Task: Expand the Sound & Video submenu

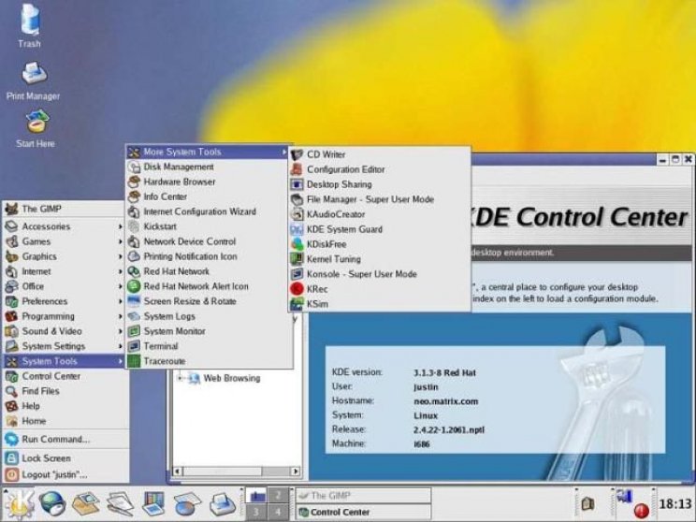Action: tap(65, 331)
